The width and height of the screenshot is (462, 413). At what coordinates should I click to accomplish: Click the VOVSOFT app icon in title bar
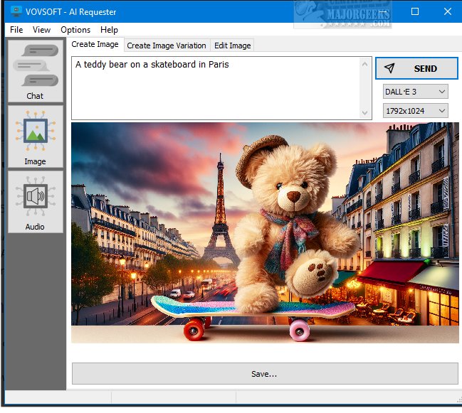click(16, 11)
